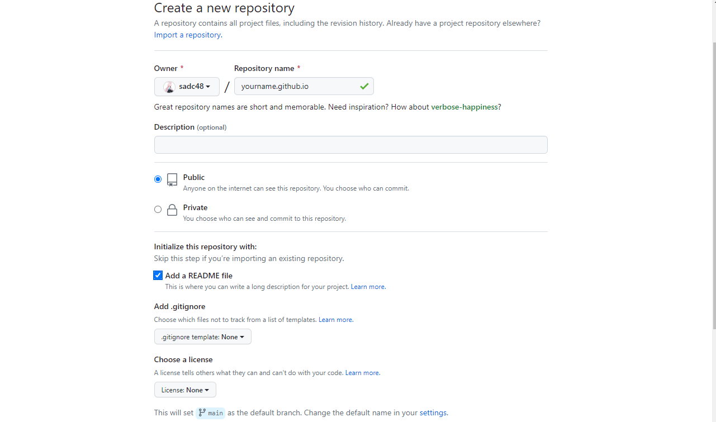This screenshot has height=422, width=716.
Task: Toggle the Add a README file checkbox
Action: point(158,276)
